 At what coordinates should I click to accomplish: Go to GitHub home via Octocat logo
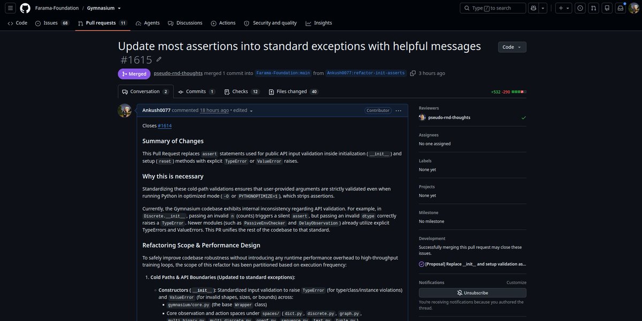click(25, 8)
